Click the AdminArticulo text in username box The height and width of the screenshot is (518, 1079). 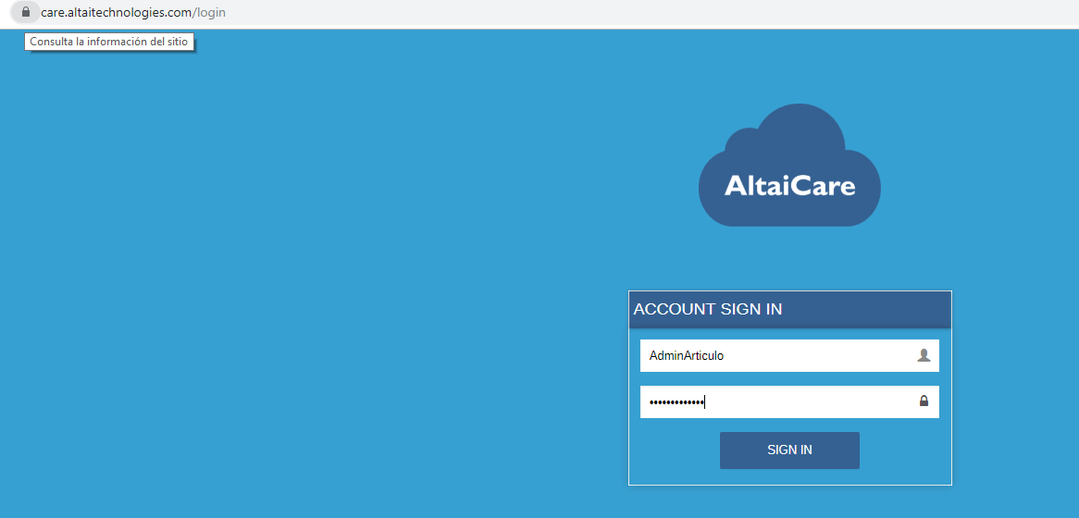[686, 355]
